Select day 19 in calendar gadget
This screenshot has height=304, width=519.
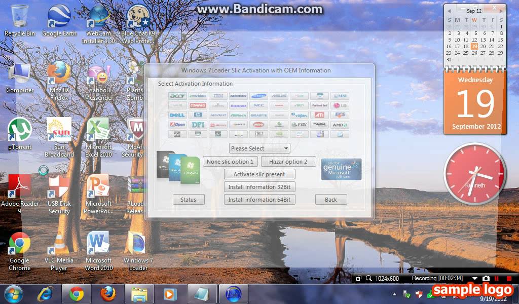point(474,46)
